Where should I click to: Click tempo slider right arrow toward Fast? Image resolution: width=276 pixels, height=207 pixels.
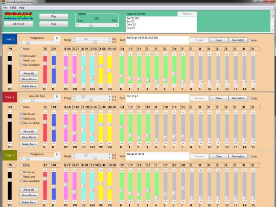117,25
